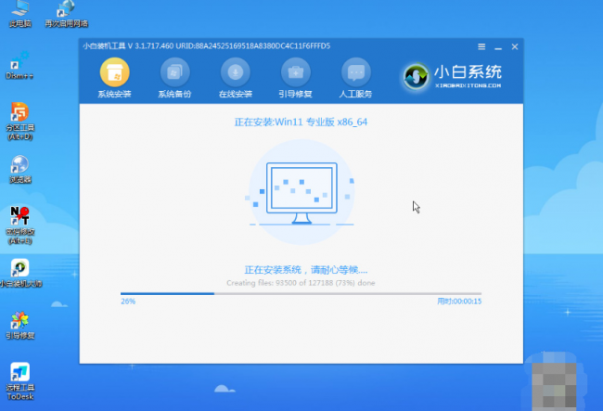Screen dimensions: 603x411
Task: Click the window title text 小白装机工具 V 3.1.717.460
Action: (128, 46)
